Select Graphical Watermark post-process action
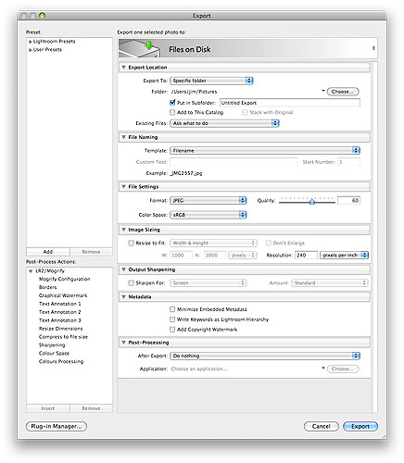 click(x=63, y=295)
